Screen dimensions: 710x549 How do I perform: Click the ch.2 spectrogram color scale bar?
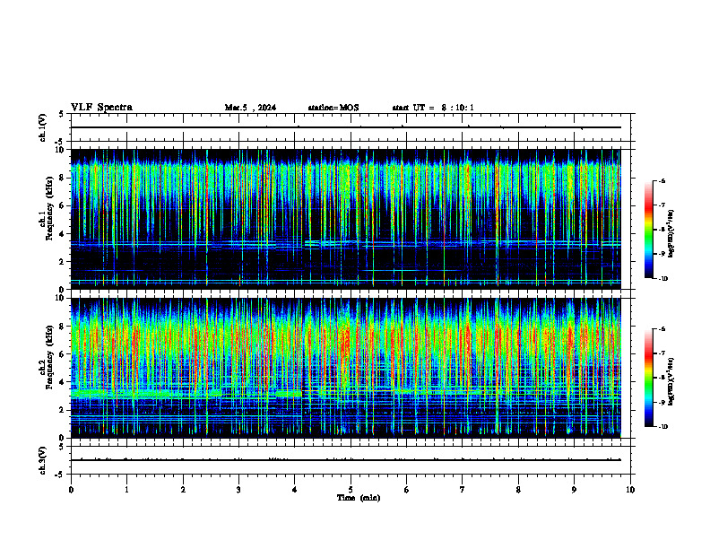coord(649,378)
